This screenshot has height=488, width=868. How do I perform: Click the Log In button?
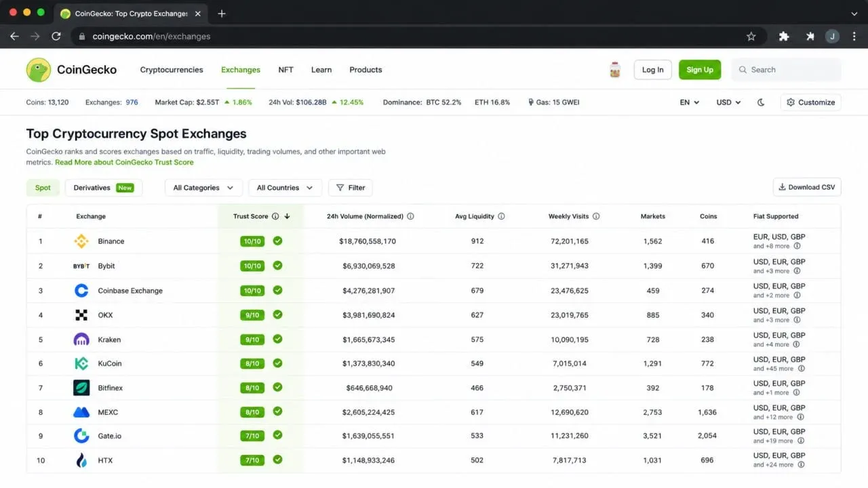click(x=653, y=70)
